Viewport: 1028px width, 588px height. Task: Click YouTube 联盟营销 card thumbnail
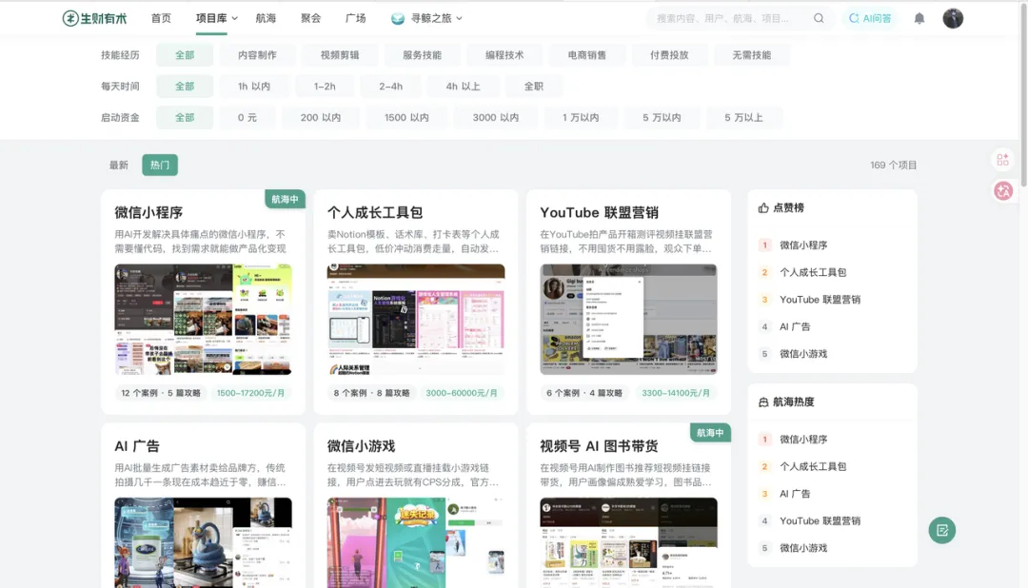pos(629,320)
